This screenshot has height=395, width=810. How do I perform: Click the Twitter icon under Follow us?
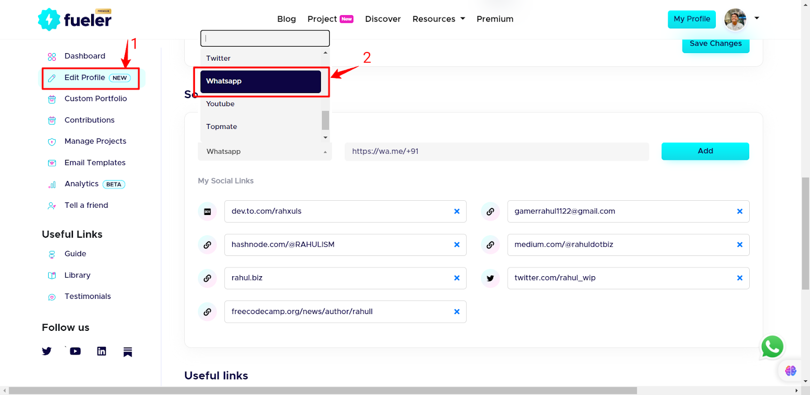[x=47, y=351]
